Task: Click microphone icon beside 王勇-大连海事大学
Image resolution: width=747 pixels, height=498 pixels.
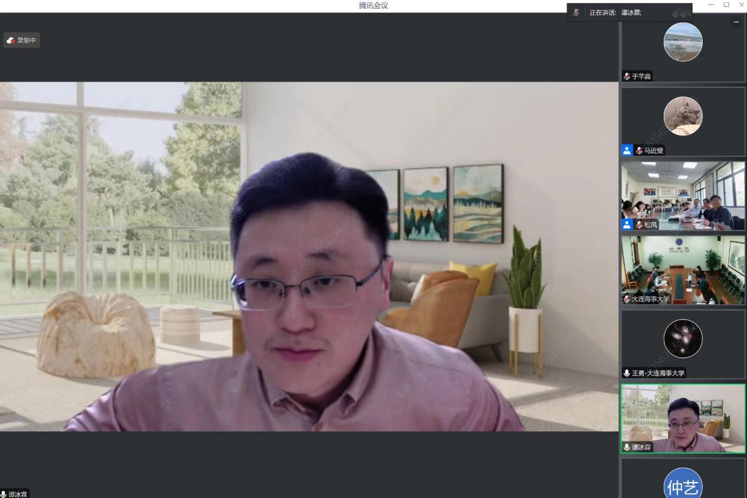Action: coord(627,373)
